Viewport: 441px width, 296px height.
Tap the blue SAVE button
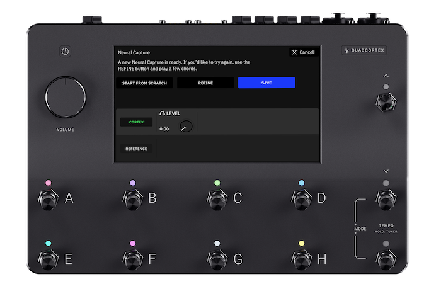(266, 83)
